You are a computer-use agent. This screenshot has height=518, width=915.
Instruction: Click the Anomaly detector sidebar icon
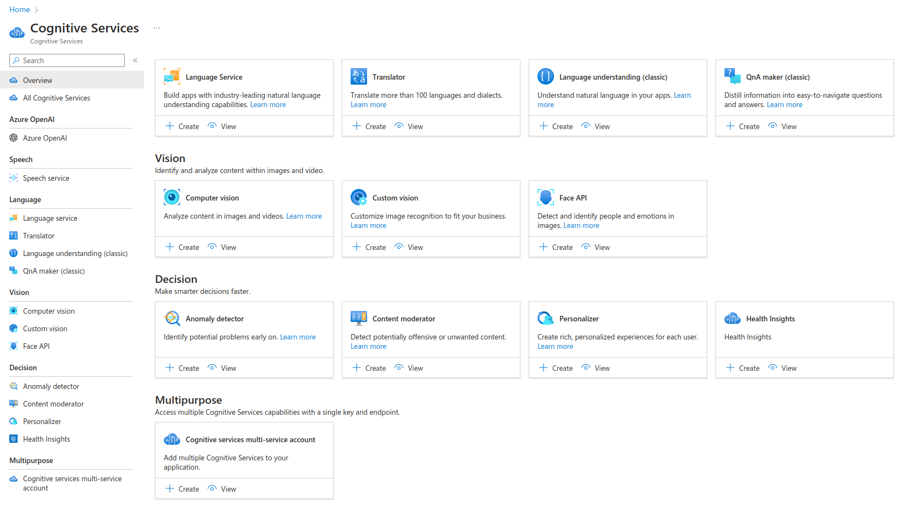point(14,386)
